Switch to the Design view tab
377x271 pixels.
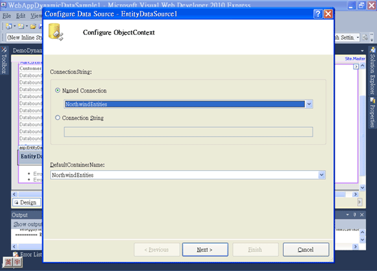point(27,202)
